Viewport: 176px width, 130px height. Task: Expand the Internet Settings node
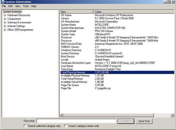pos(5,26)
